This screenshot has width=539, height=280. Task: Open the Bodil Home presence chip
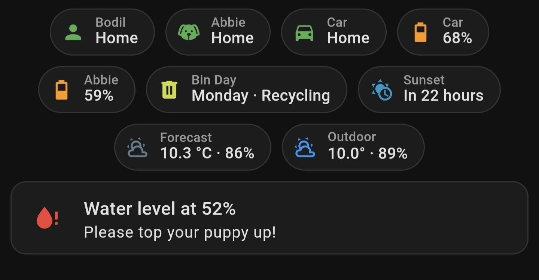click(103, 32)
